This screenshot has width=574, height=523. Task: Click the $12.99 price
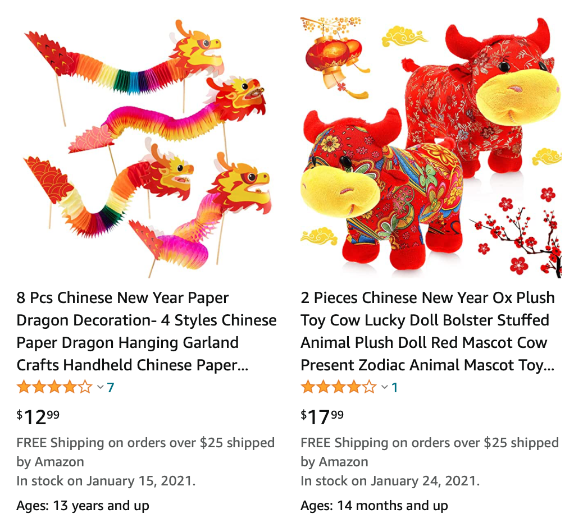[38, 417]
